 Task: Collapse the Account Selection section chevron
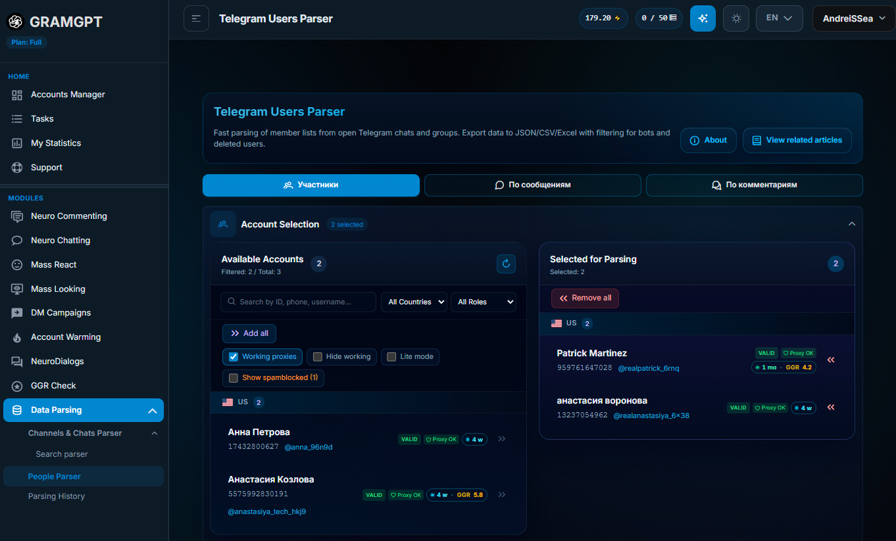pyautogui.click(x=852, y=224)
